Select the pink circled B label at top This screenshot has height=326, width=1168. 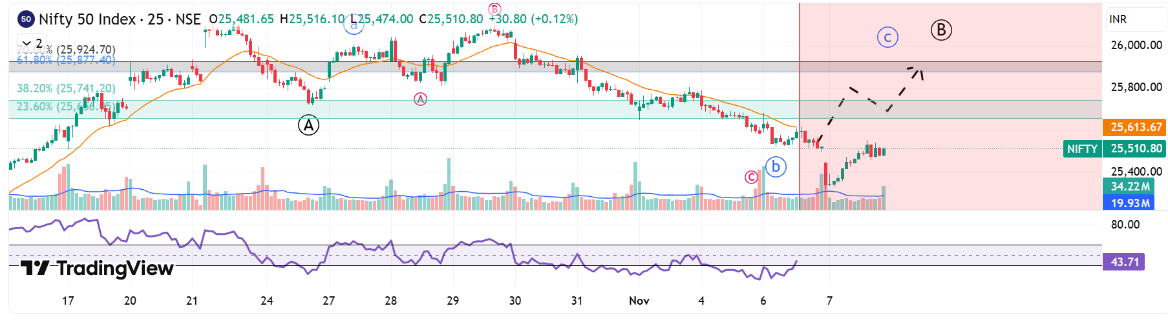[x=494, y=9]
